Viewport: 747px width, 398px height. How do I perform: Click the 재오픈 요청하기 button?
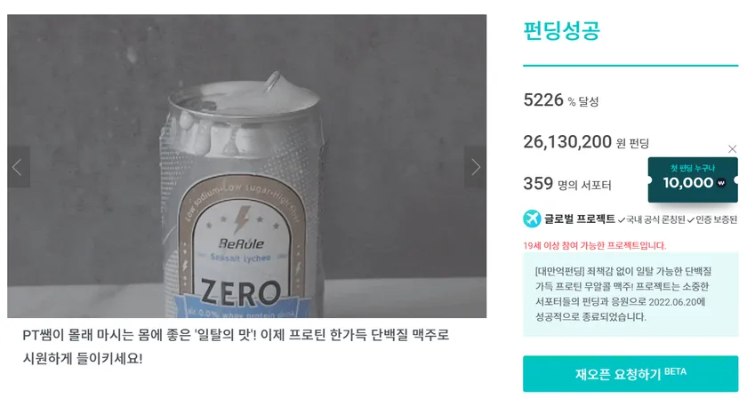pyautogui.click(x=630, y=374)
